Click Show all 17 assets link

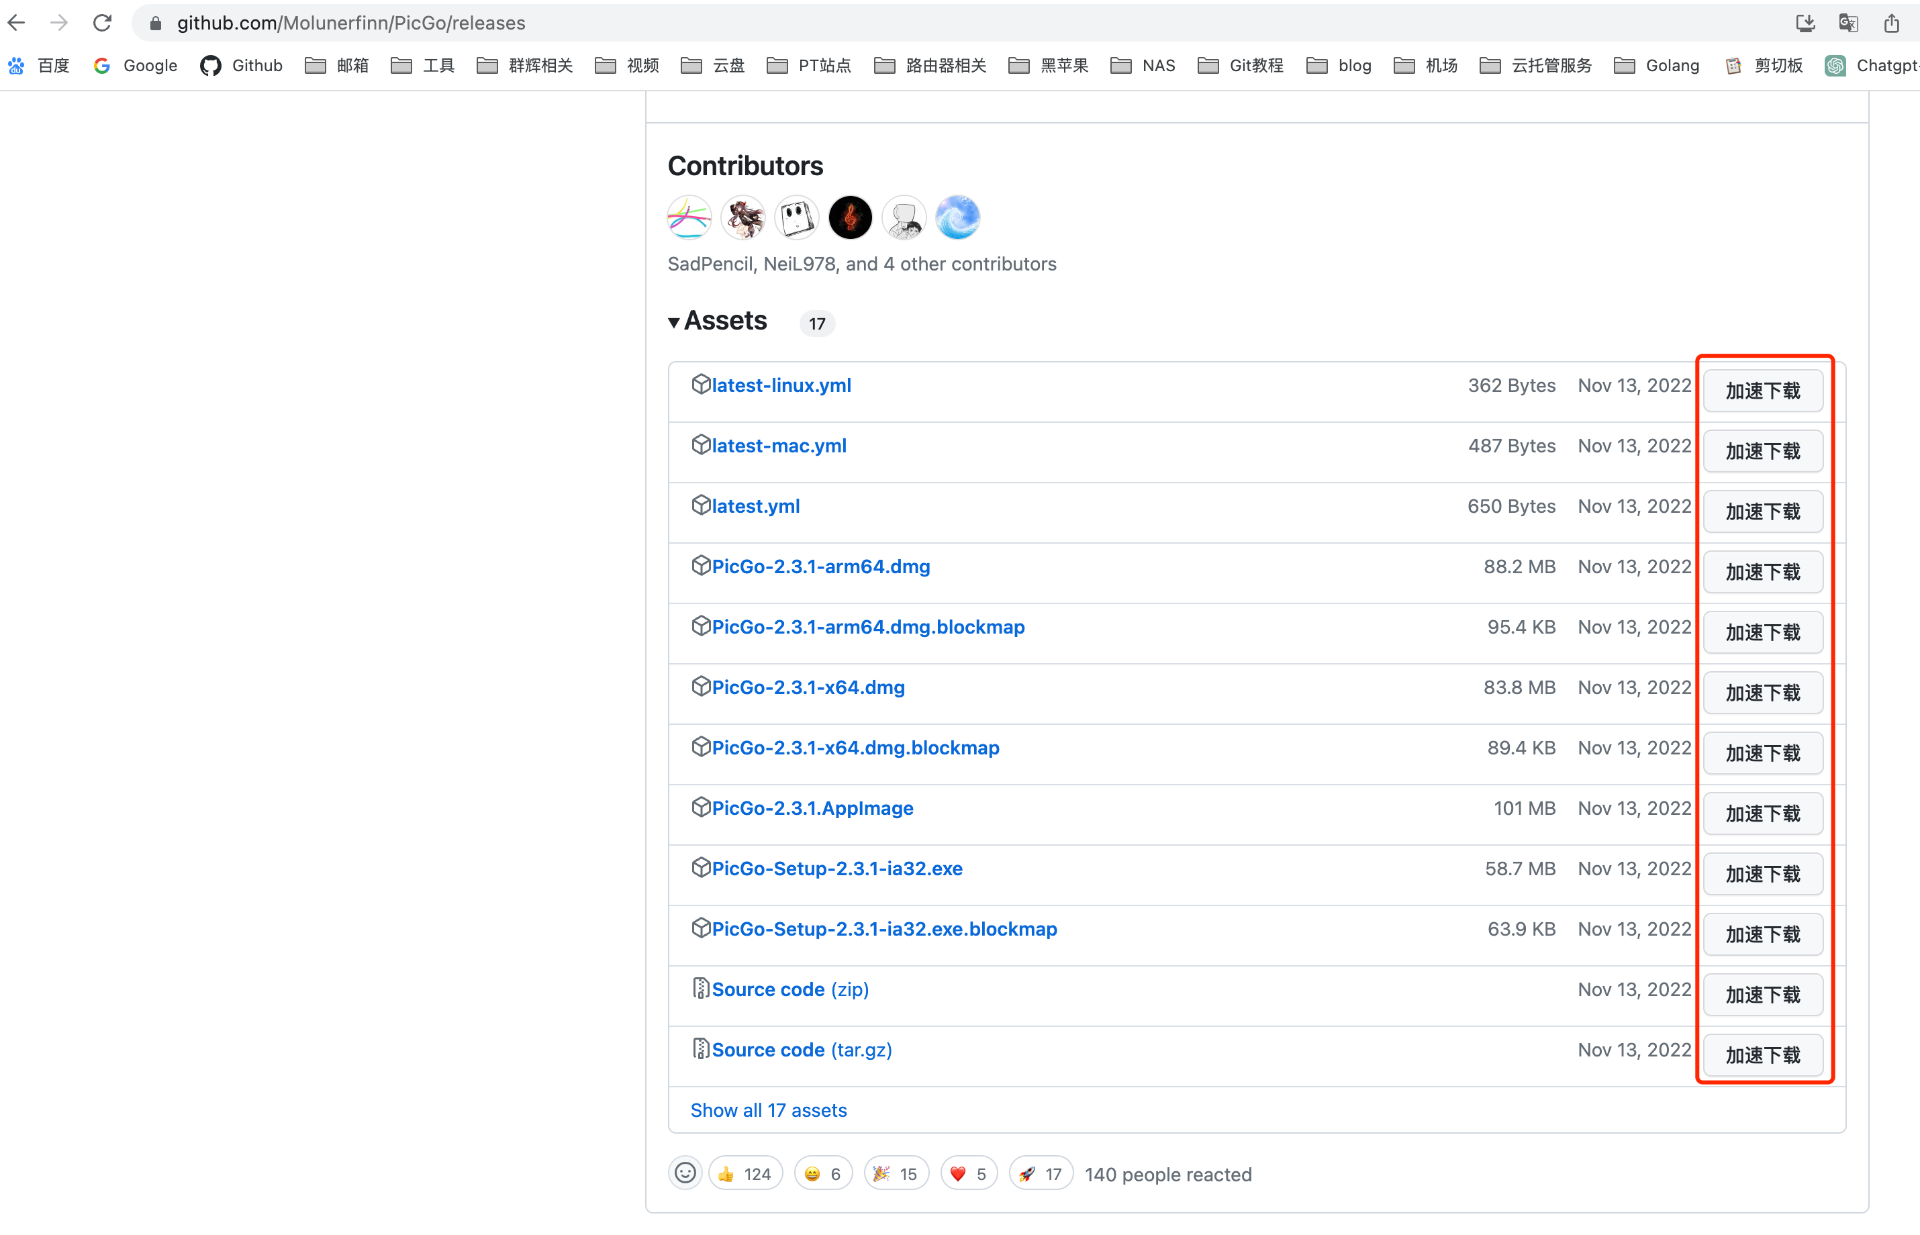tap(768, 1110)
